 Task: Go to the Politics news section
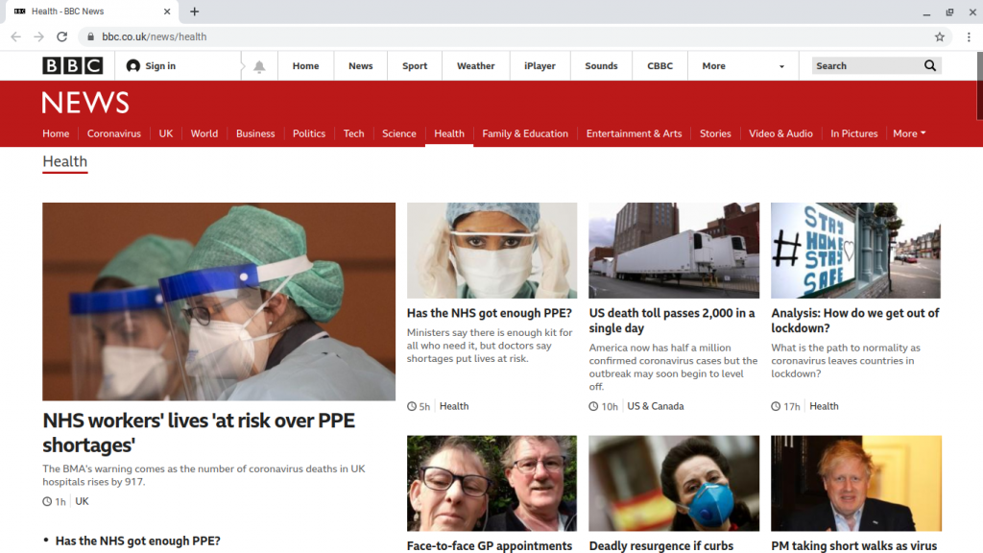pos(309,133)
